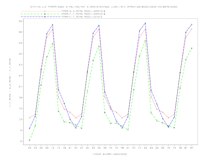Click x-axis forecast hour label 18

click(x=64, y=148)
